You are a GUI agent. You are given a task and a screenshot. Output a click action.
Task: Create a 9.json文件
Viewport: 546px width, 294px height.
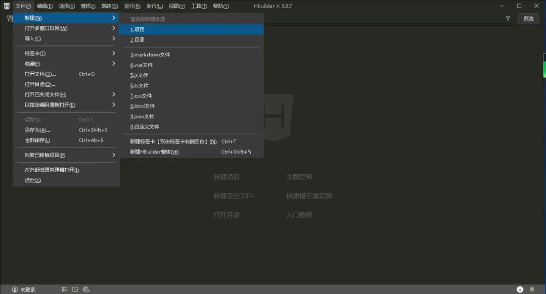(191, 117)
